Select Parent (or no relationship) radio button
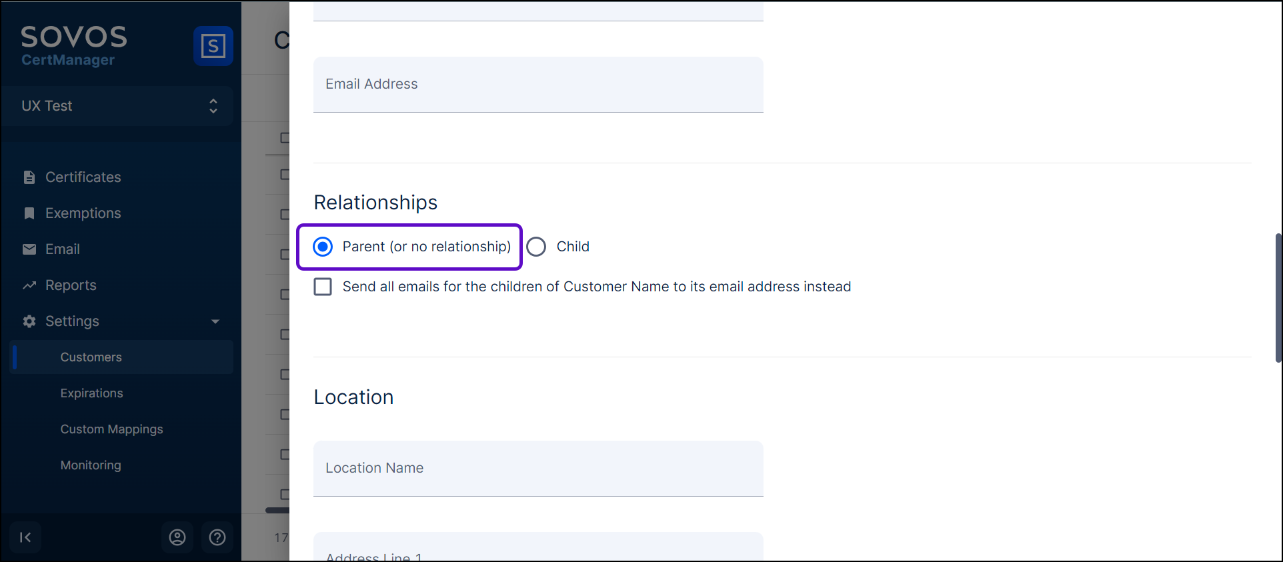 (323, 247)
